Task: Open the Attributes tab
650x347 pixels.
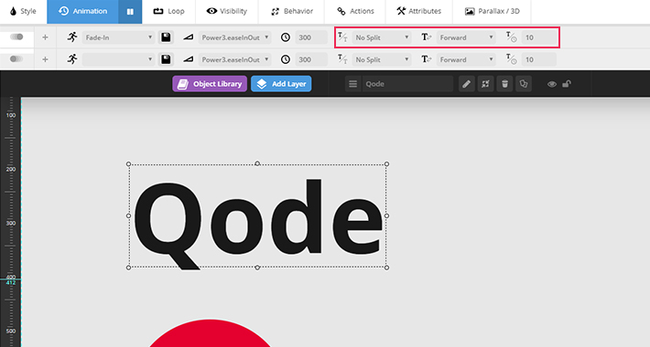Action: pyautogui.click(x=419, y=11)
